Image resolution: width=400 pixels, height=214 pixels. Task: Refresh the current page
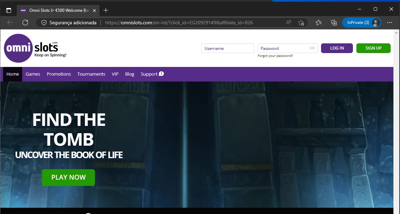pos(25,23)
